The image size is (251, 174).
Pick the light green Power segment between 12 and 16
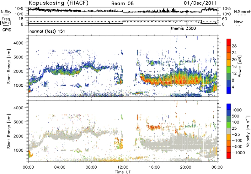coord(229,69)
